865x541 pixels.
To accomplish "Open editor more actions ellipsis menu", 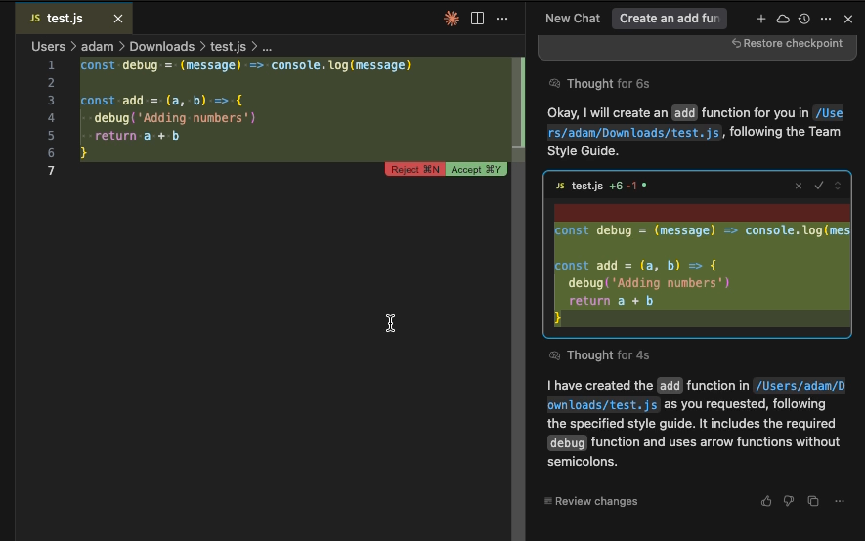I will coord(502,19).
